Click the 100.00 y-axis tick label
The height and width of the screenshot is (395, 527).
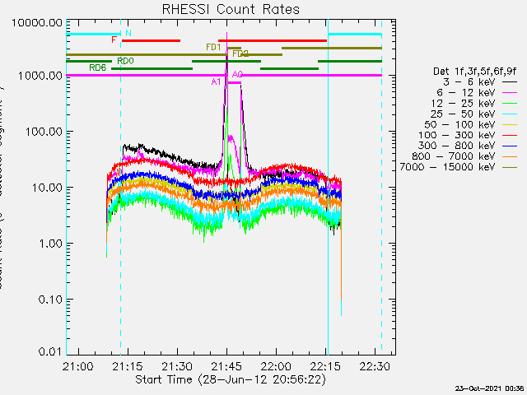[44, 132]
